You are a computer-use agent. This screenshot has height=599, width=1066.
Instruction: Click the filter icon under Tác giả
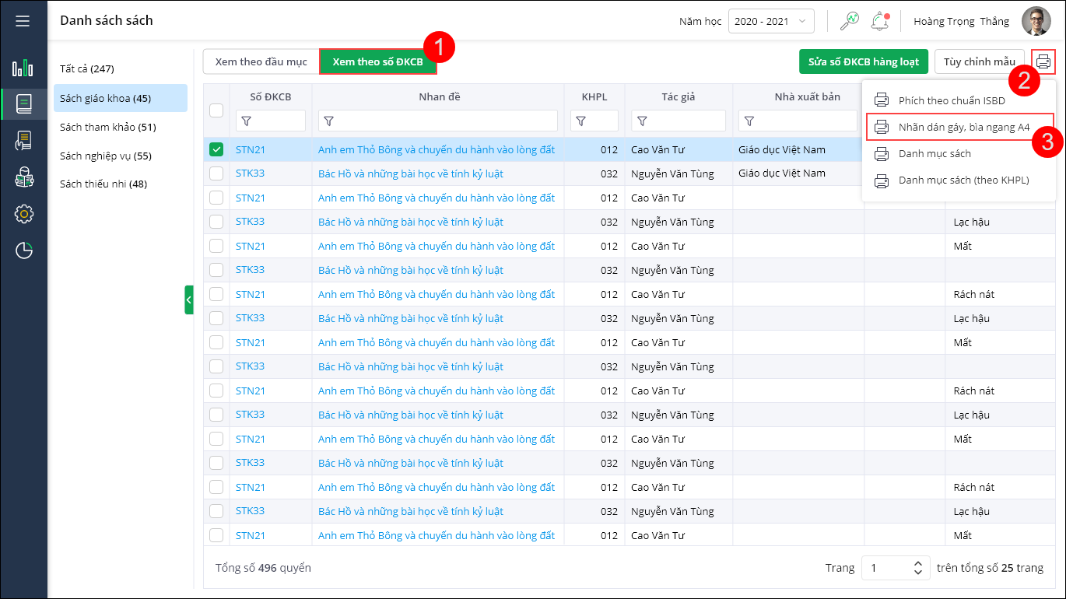641,121
